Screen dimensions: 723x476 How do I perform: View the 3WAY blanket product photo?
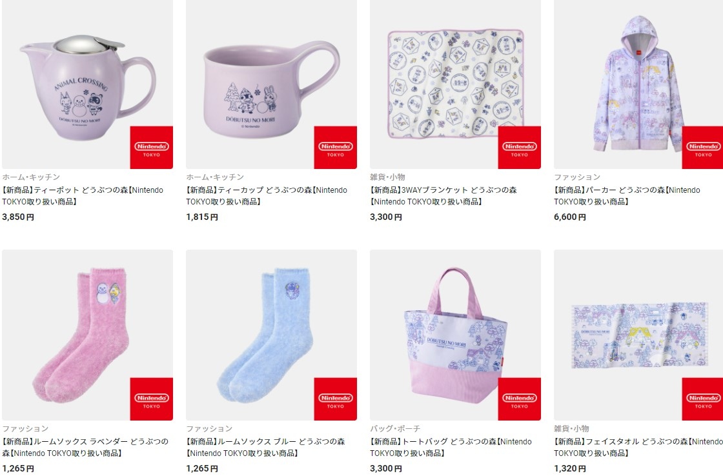[x=455, y=84]
